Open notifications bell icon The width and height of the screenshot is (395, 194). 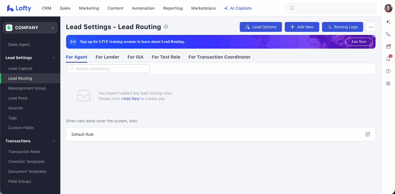point(388,59)
